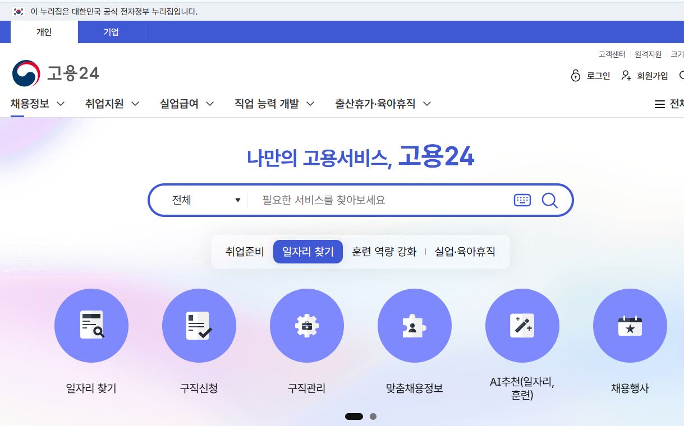684x426 pixels.
Task: Click the 고용24 logo text
Action: point(73,73)
